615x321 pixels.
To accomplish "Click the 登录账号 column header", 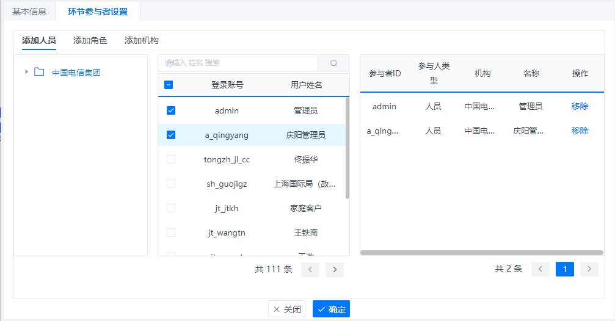I will pyautogui.click(x=227, y=85).
